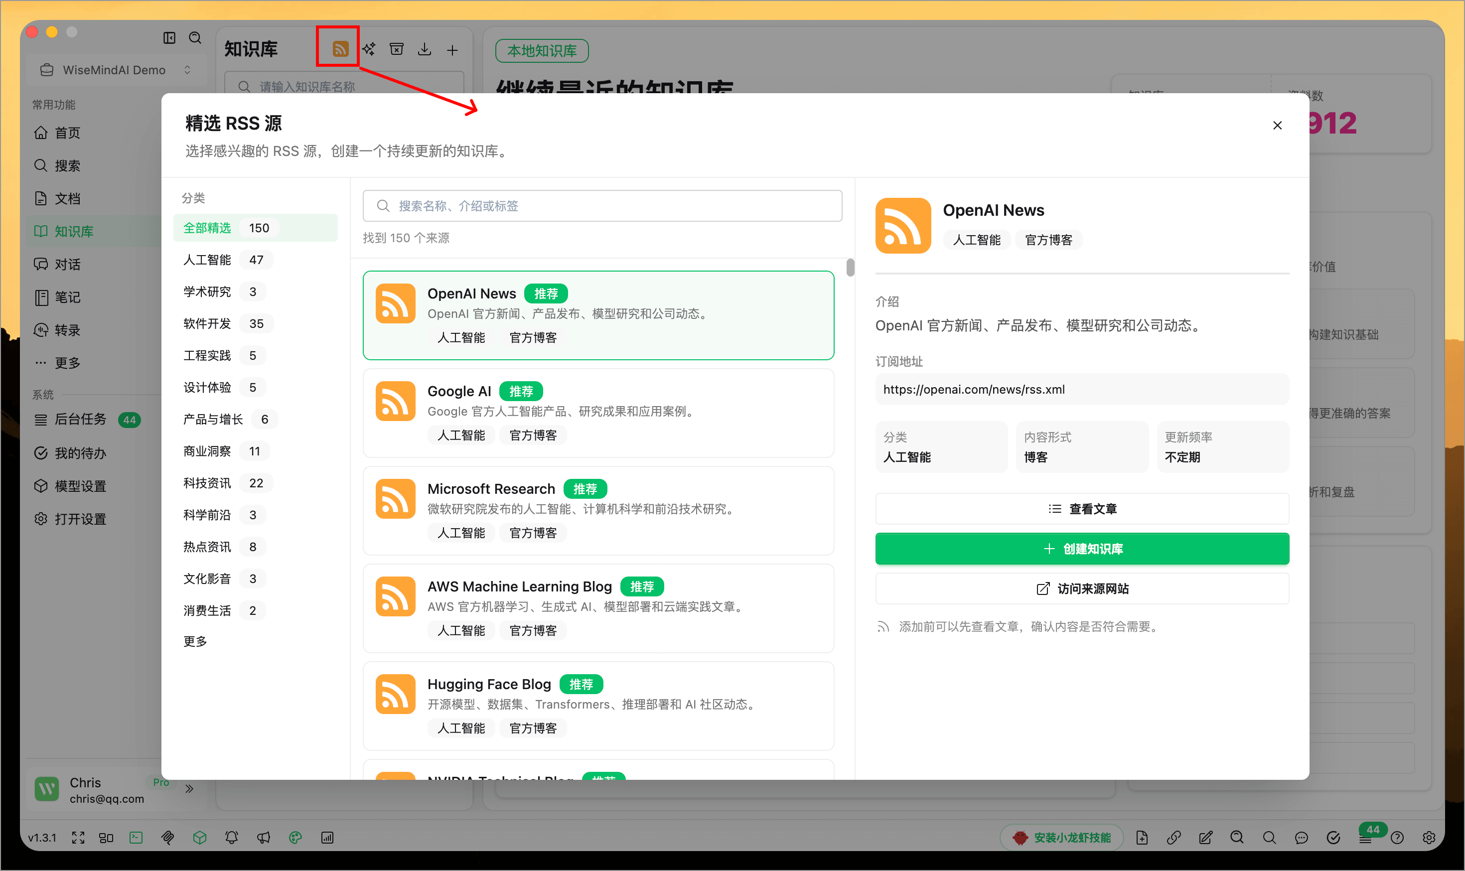Screen dimensions: 1465x871
Task: Select the 科技资讯 22 category
Action: pos(255,483)
